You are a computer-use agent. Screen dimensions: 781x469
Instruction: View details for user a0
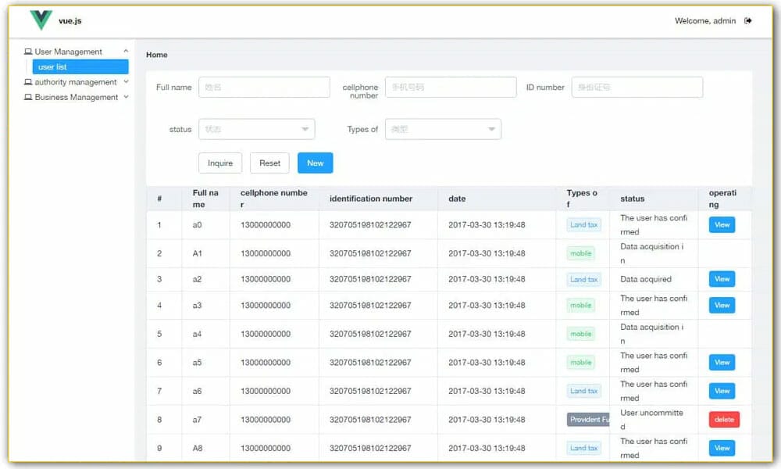coord(722,225)
